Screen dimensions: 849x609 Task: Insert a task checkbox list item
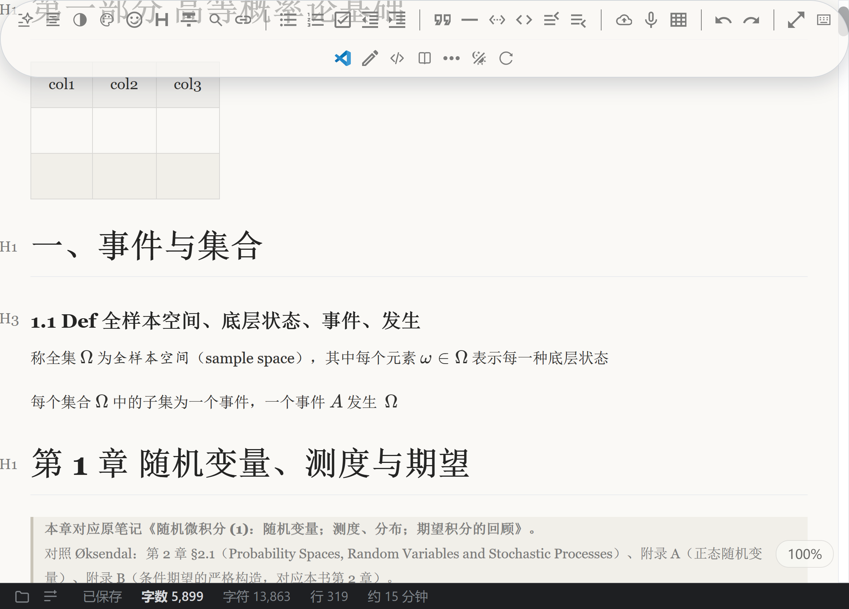click(x=343, y=20)
